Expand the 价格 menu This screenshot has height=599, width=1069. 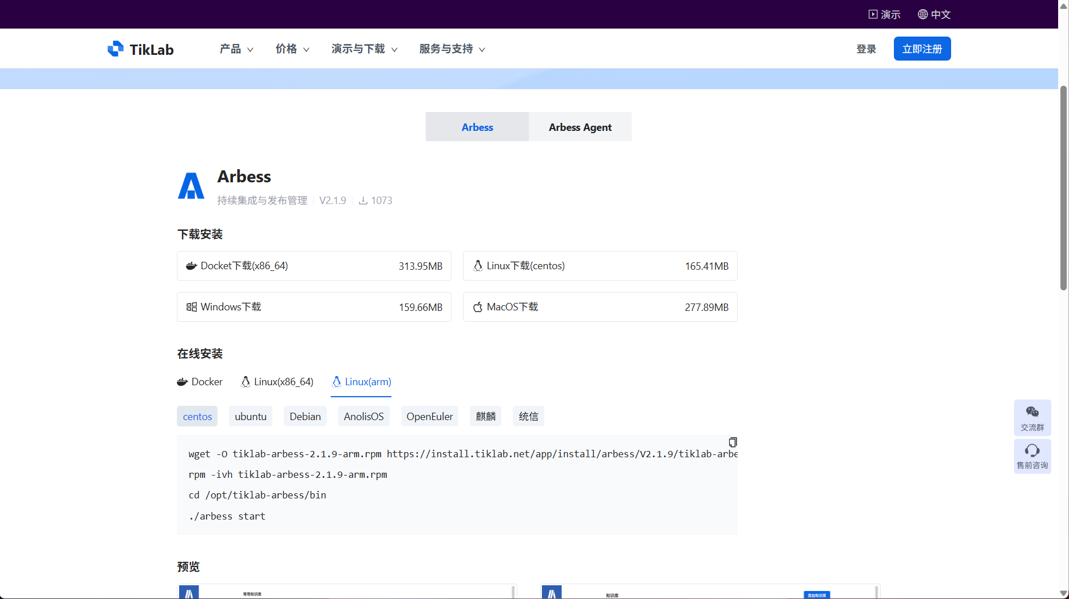point(292,49)
